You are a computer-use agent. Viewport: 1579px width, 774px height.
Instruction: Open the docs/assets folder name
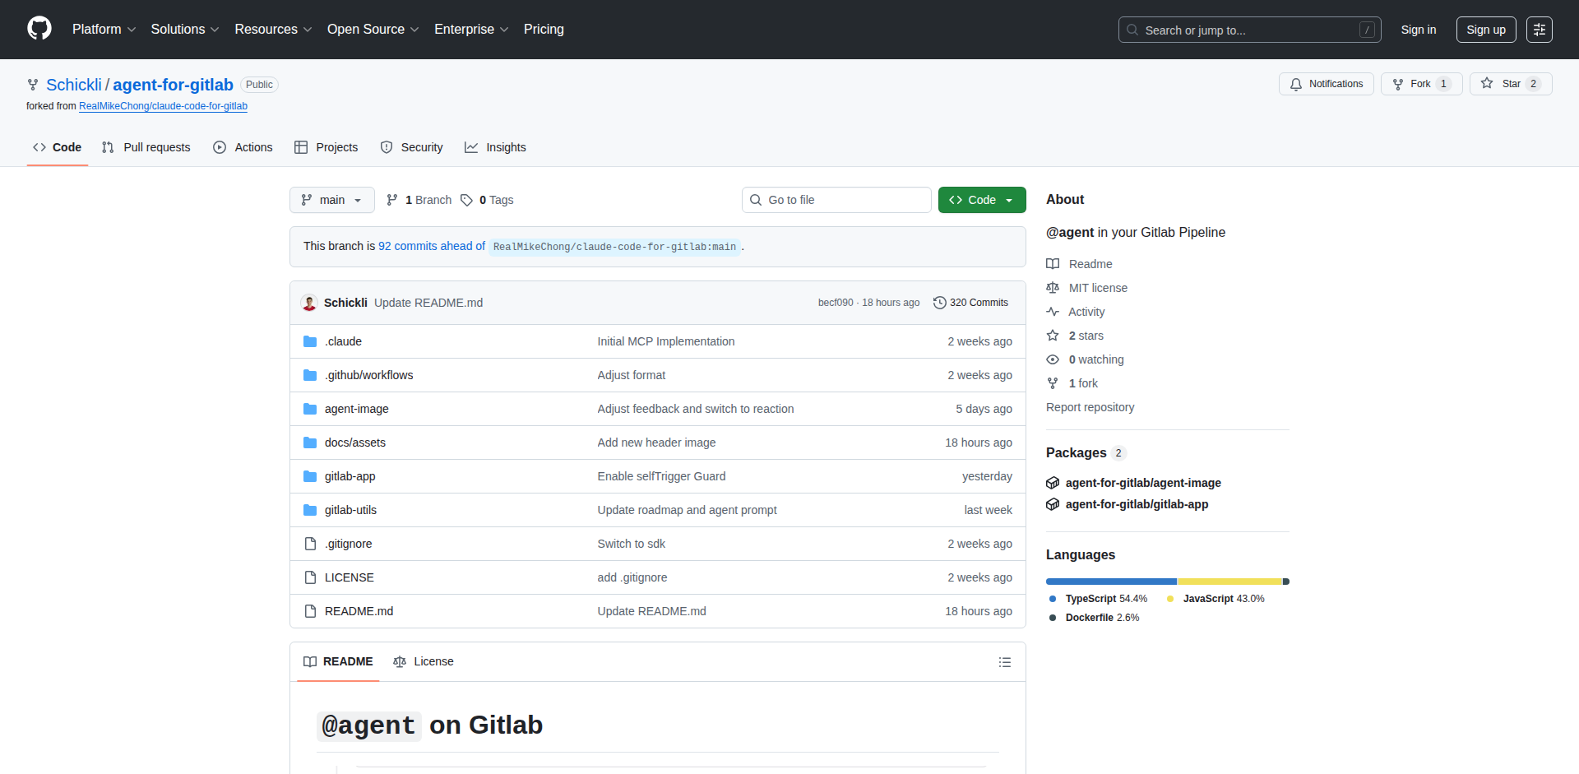point(355,443)
